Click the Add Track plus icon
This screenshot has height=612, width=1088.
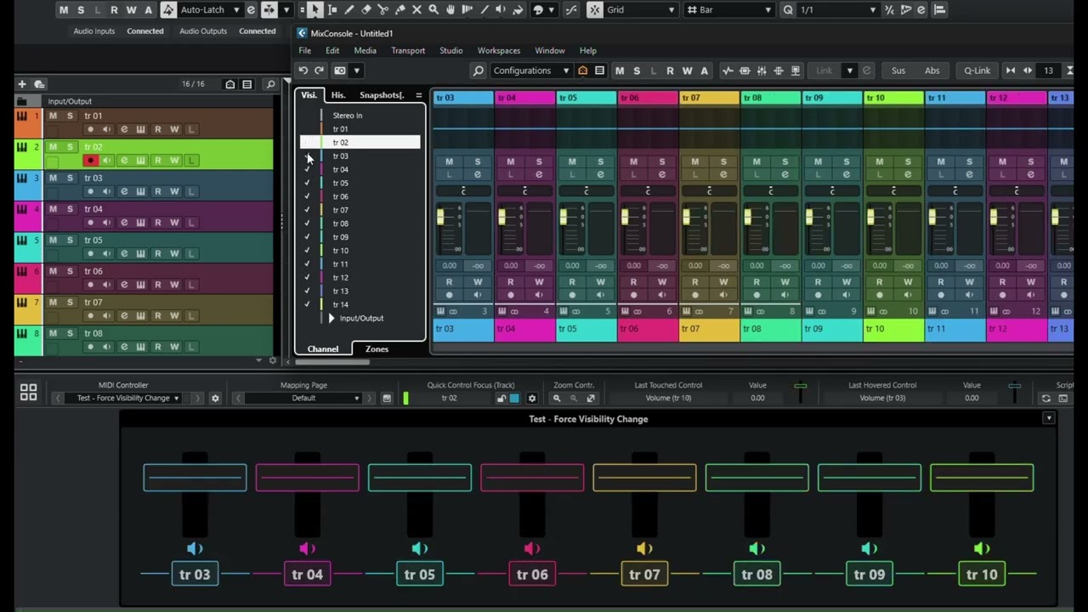pos(22,84)
